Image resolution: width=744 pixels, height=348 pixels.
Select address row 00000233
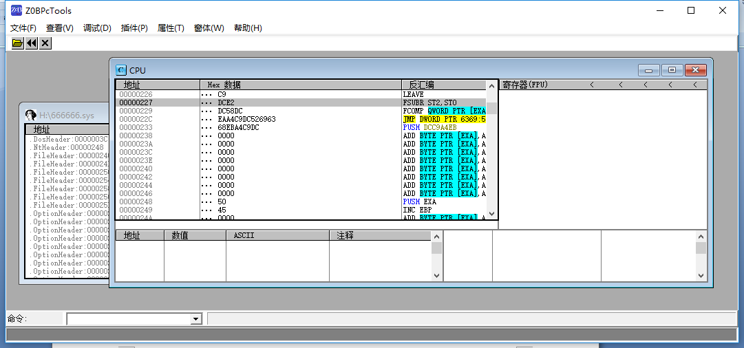click(x=136, y=127)
